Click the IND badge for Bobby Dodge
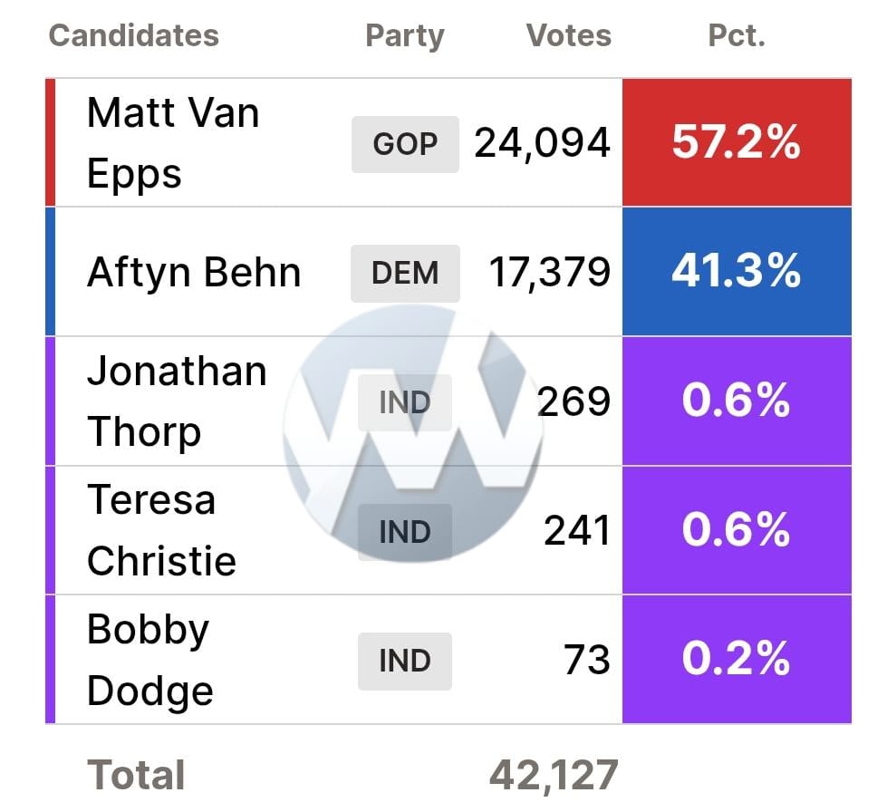887x812 pixels. click(404, 661)
